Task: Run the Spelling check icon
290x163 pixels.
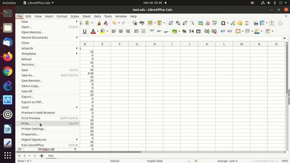Action: point(142,23)
